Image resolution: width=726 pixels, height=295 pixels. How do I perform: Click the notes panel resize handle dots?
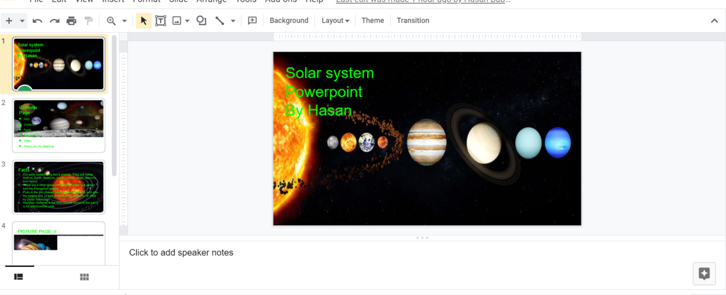point(422,237)
